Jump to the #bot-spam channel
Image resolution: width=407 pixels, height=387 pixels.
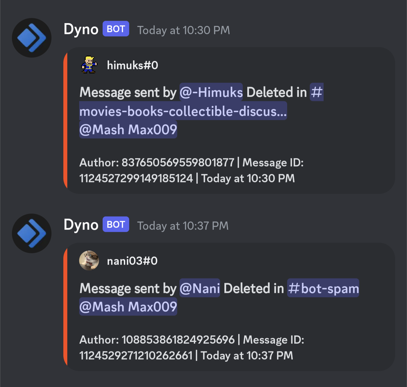[x=323, y=288]
